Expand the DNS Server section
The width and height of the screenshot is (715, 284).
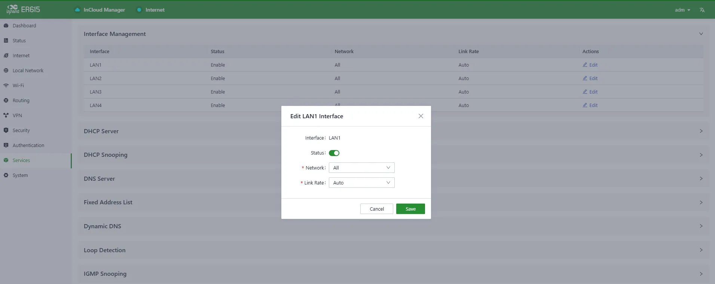coord(701,178)
